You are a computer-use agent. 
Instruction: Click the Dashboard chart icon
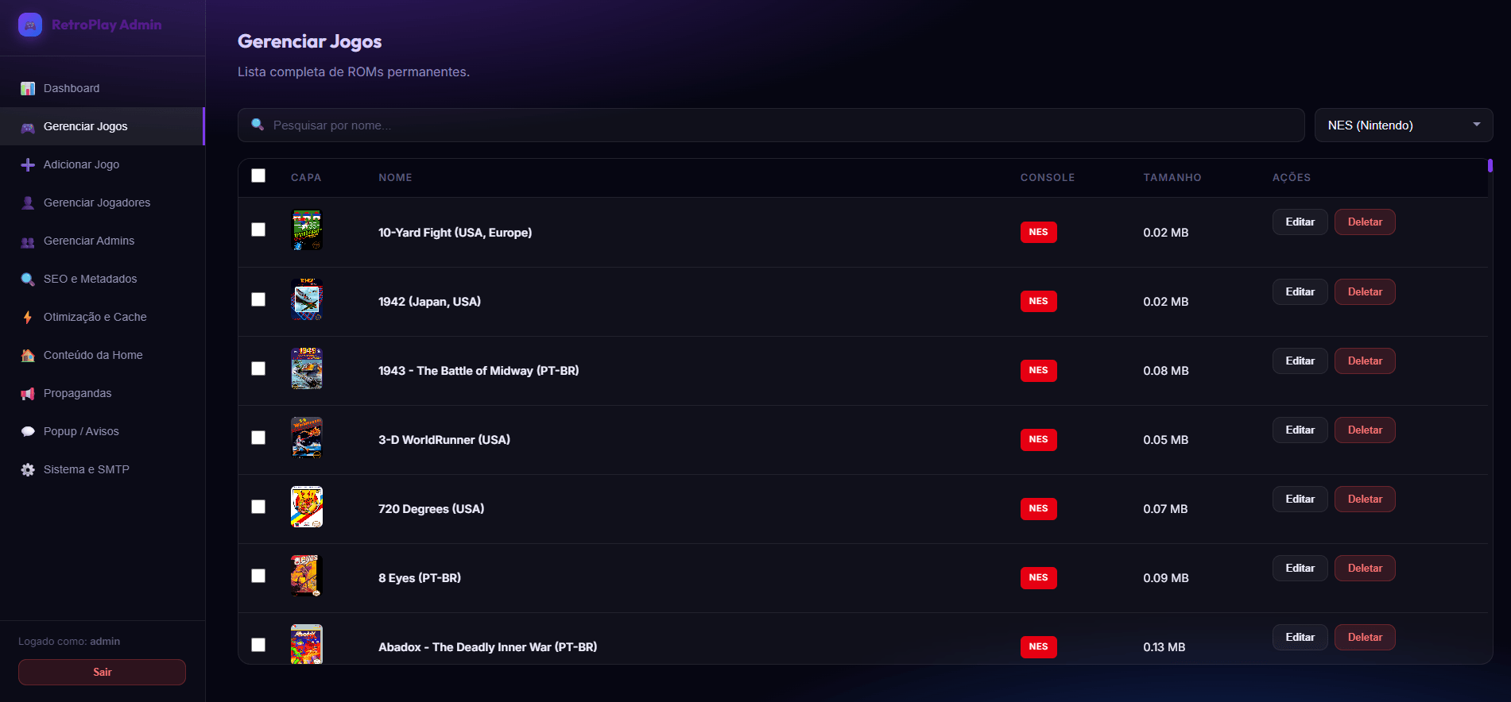[28, 88]
